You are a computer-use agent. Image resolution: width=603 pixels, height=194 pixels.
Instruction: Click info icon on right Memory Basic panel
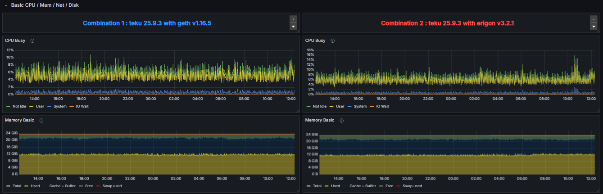pos(342,121)
